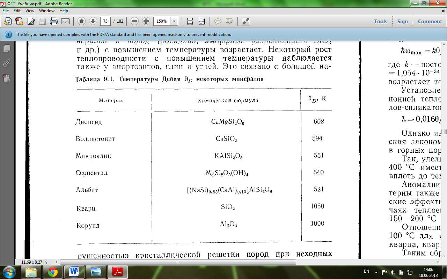The height and width of the screenshot is (279, 447).
Task: Click Adobe Reader icon in the taskbar
Action: click(x=118, y=272)
